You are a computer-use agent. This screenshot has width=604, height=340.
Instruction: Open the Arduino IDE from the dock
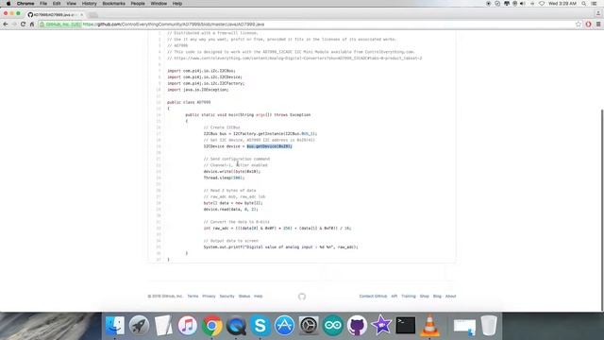[x=333, y=326]
